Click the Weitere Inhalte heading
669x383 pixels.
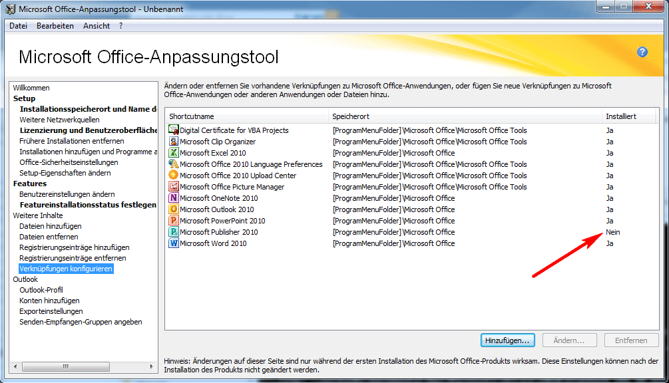pos(38,215)
